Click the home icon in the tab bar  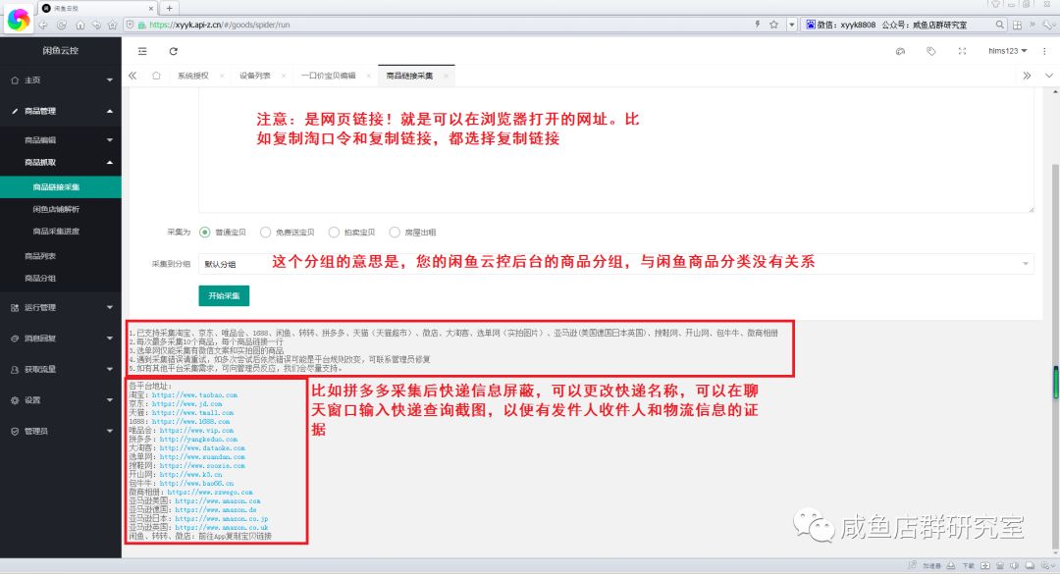tap(156, 76)
